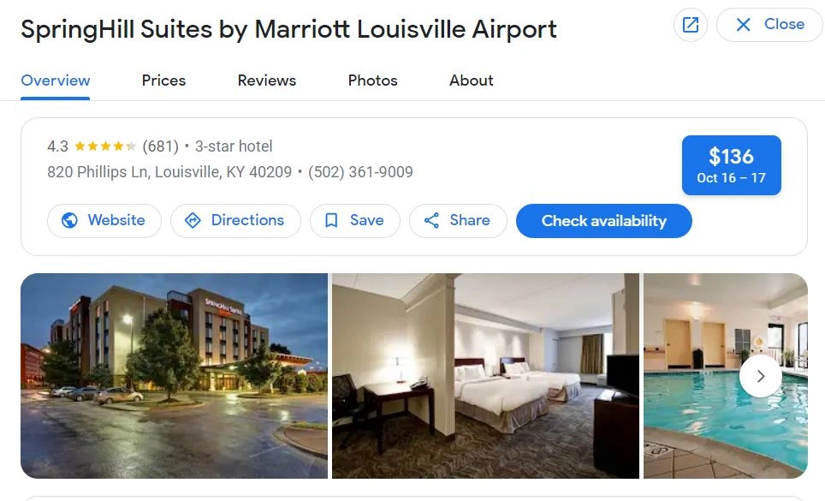Click the globe icon on Website button
This screenshot has width=825, height=501.
coord(69,220)
